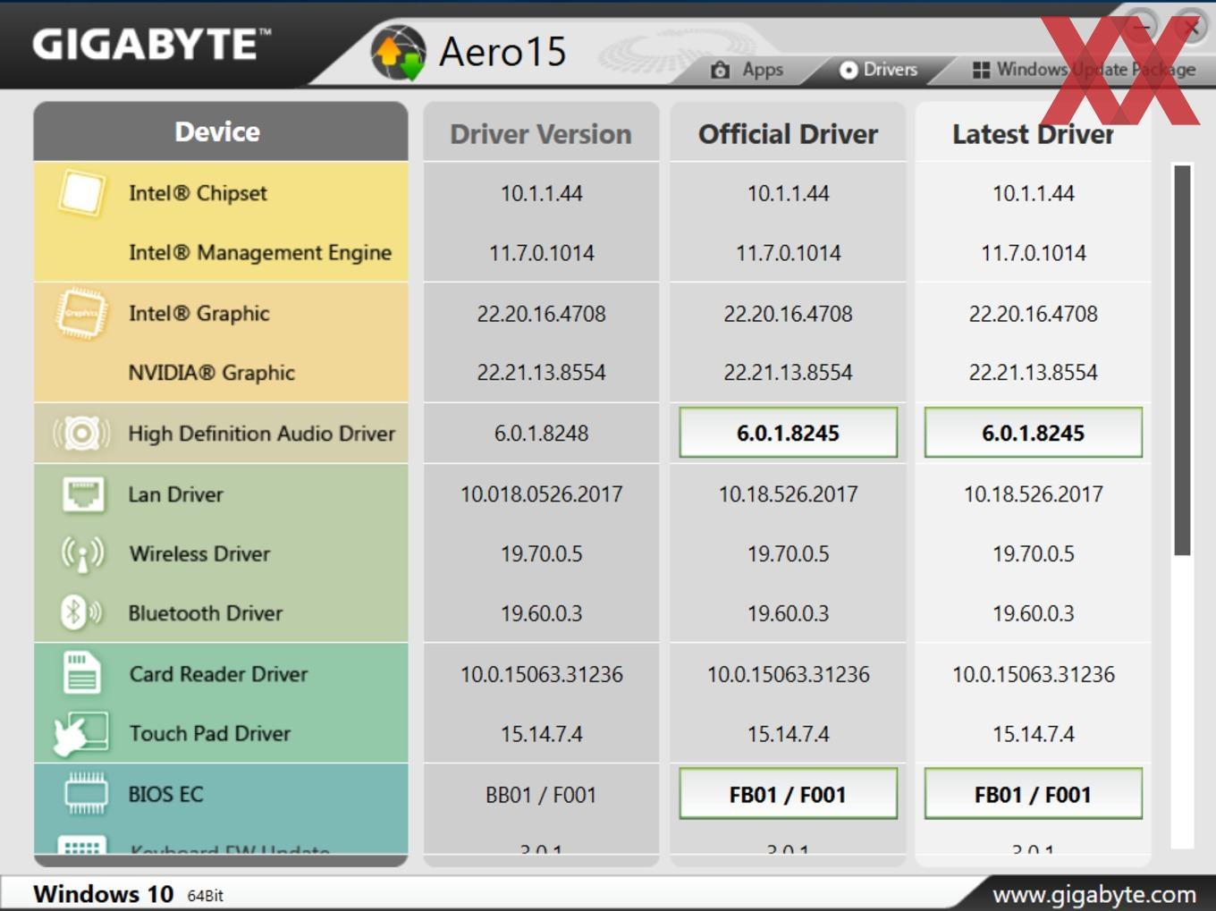
Task: Click the Intel Graphic chip icon
Action: pyautogui.click(x=81, y=313)
